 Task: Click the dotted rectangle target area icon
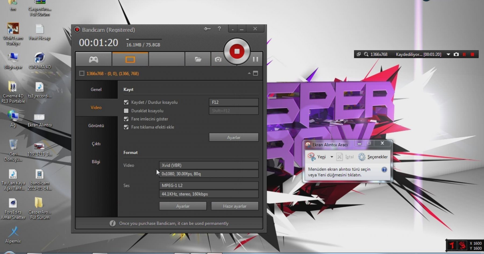(x=82, y=73)
